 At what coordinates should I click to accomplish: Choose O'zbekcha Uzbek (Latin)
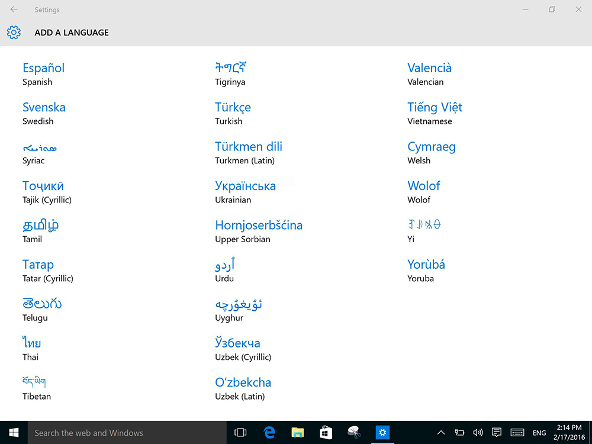tap(243, 388)
